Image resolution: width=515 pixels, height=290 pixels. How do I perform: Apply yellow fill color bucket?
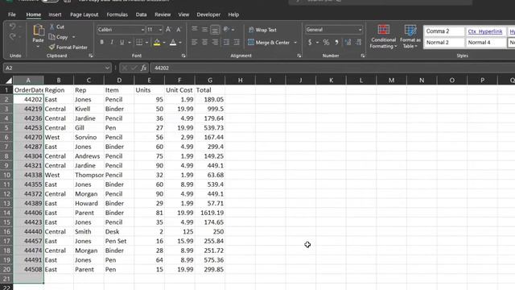[x=157, y=43]
